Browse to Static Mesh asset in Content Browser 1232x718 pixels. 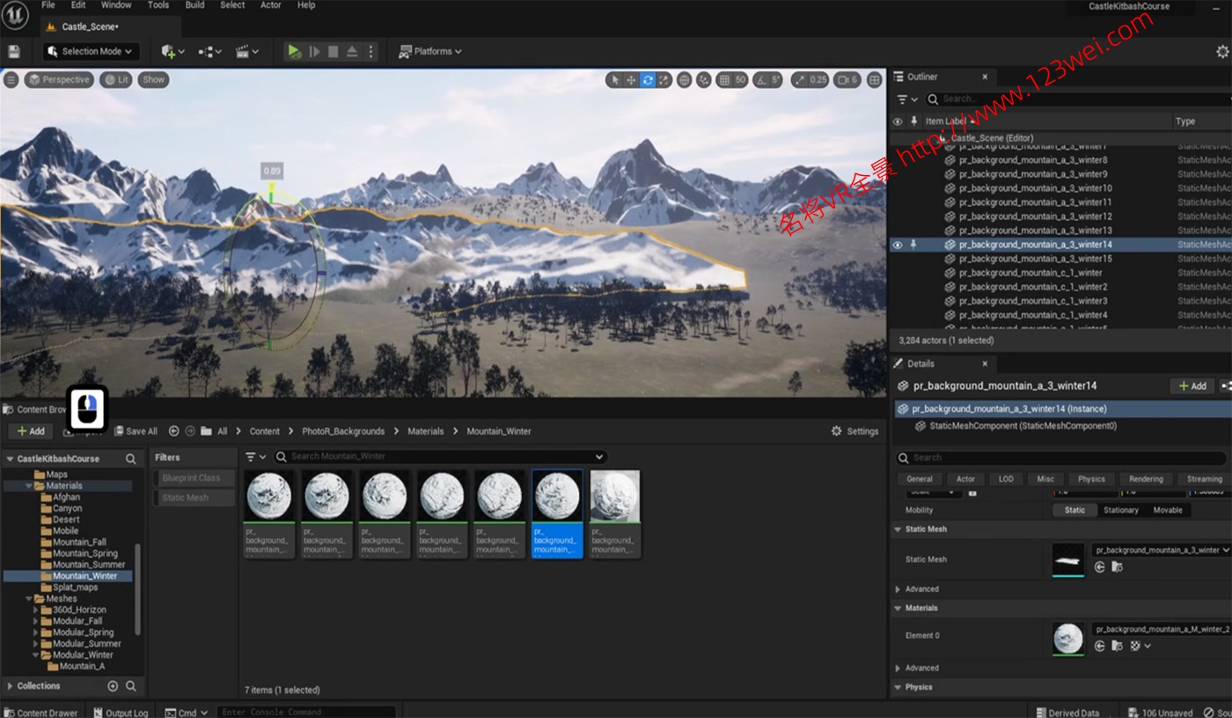point(1117,568)
